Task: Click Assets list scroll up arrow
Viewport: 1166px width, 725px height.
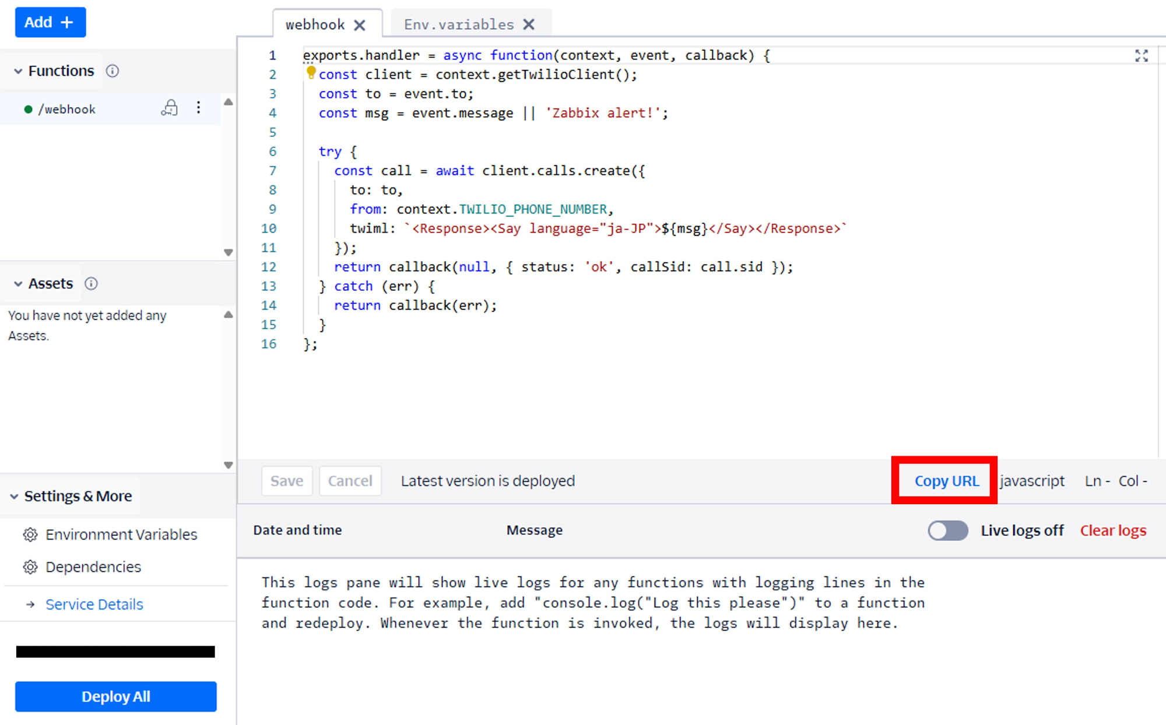Action: tap(229, 315)
